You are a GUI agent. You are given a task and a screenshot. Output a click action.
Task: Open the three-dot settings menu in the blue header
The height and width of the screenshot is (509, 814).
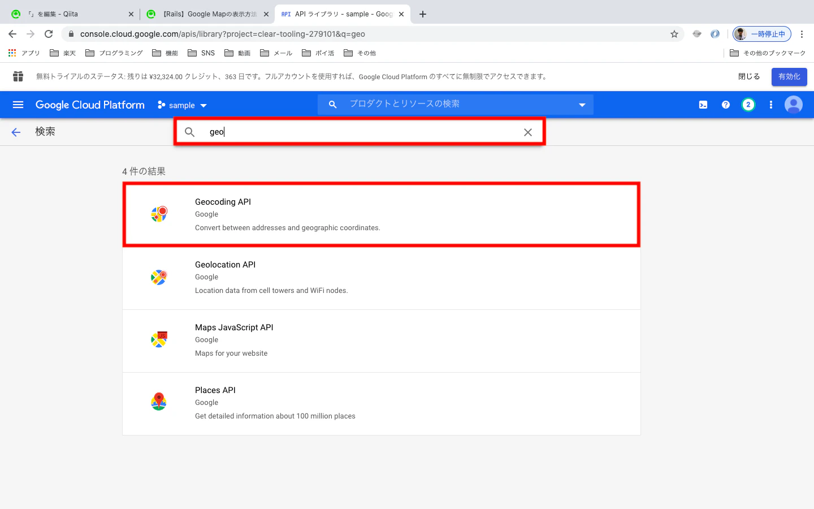[x=771, y=105]
